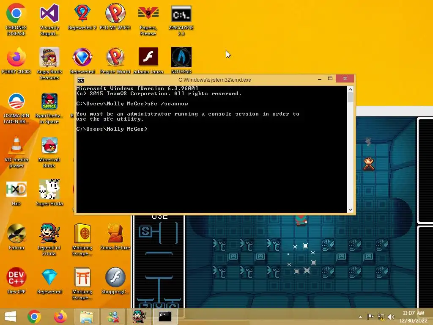Click the cmd scrollbar down arrow
Screen dimensions: 433x325
pyautogui.click(x=350, y=210)
